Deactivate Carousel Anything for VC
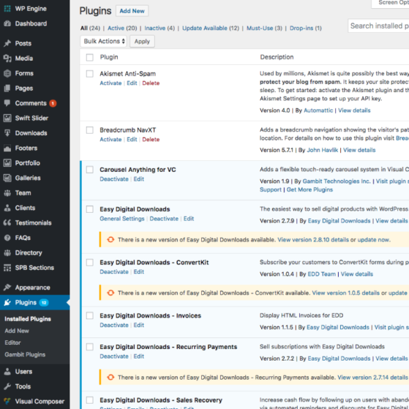The width and height of the screenshot is (409, 409). coord(114,179)
